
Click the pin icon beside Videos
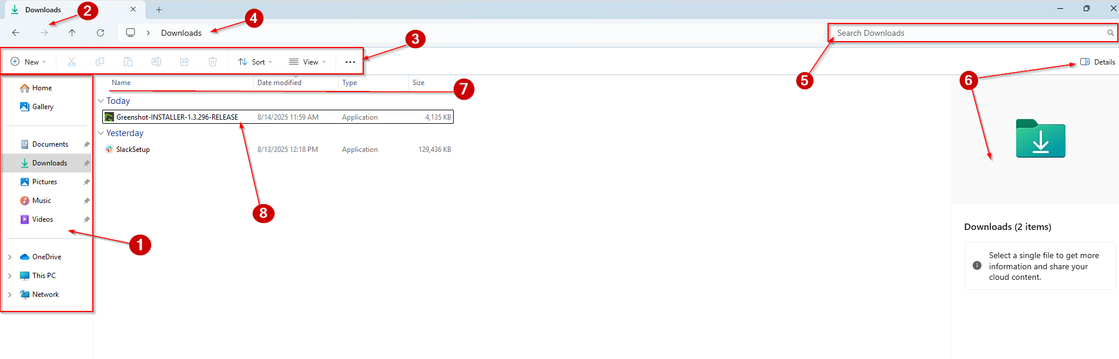[87, 219]
